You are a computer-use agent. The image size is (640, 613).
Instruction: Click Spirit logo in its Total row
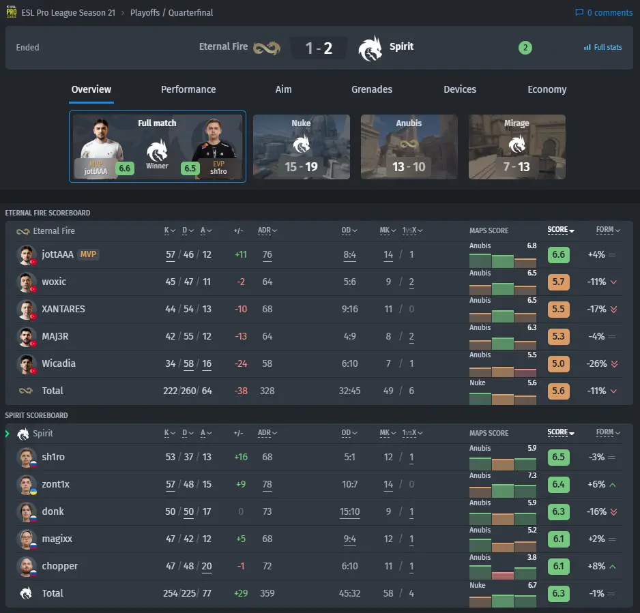(x=26, y=593)
